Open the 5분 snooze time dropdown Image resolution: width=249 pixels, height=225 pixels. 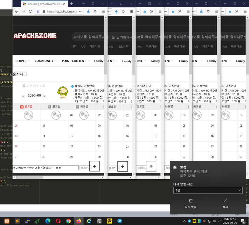pyautogui.click(x=208, y=190)
